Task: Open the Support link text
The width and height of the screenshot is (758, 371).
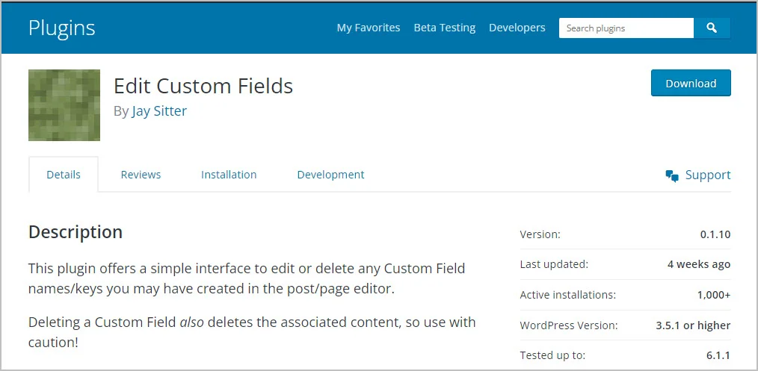Action: tap(707, 175)
